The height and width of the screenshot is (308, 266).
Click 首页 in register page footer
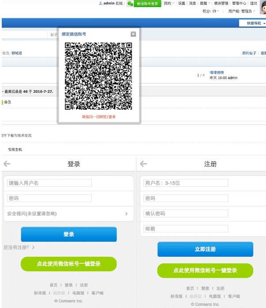click(190, 289)
